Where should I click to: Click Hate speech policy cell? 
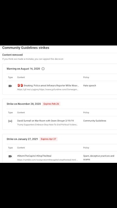coord(90,85)
